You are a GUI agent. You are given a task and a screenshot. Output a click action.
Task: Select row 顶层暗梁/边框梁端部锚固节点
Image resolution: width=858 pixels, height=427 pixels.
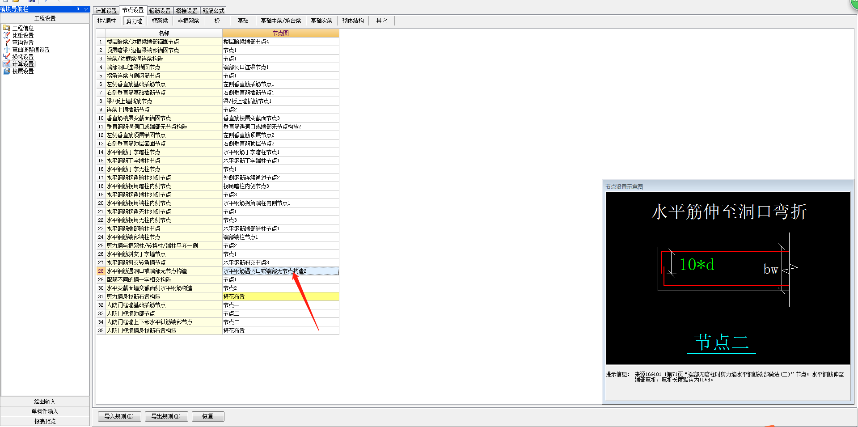coord(164,50)
